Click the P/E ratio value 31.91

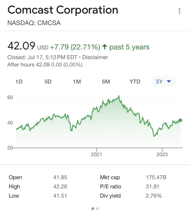(152, 186)
